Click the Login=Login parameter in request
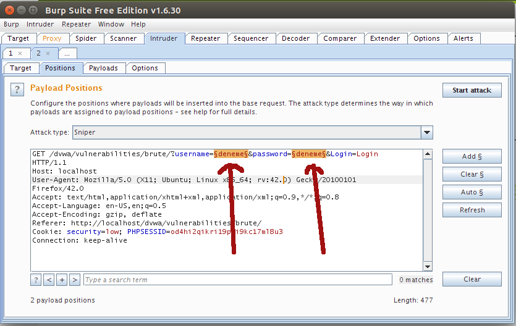This screenshot has width=516, height=326. 355,154
